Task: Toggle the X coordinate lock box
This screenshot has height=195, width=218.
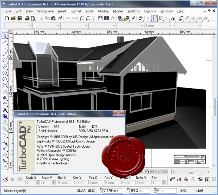Action: click(101, 189)
